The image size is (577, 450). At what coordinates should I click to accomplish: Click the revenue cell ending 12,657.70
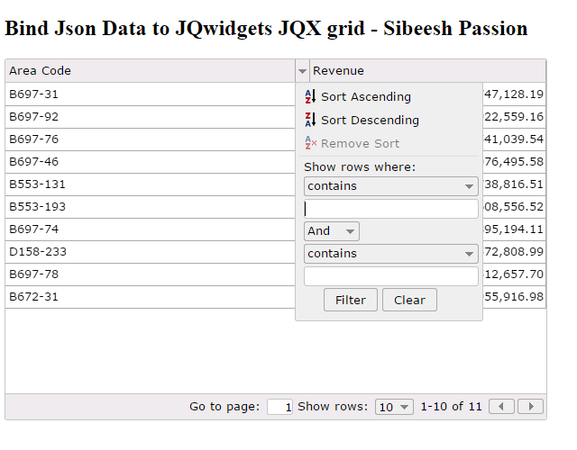pos(514,274)
